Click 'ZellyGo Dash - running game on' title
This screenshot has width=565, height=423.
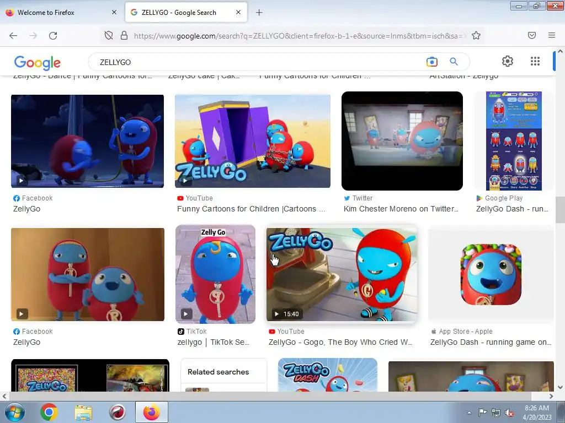491,343
